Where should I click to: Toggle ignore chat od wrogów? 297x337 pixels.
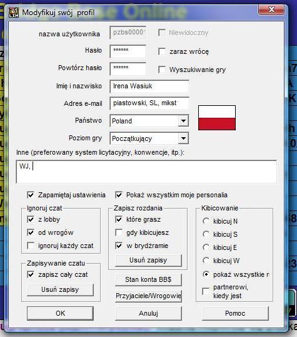click(31, 232)
